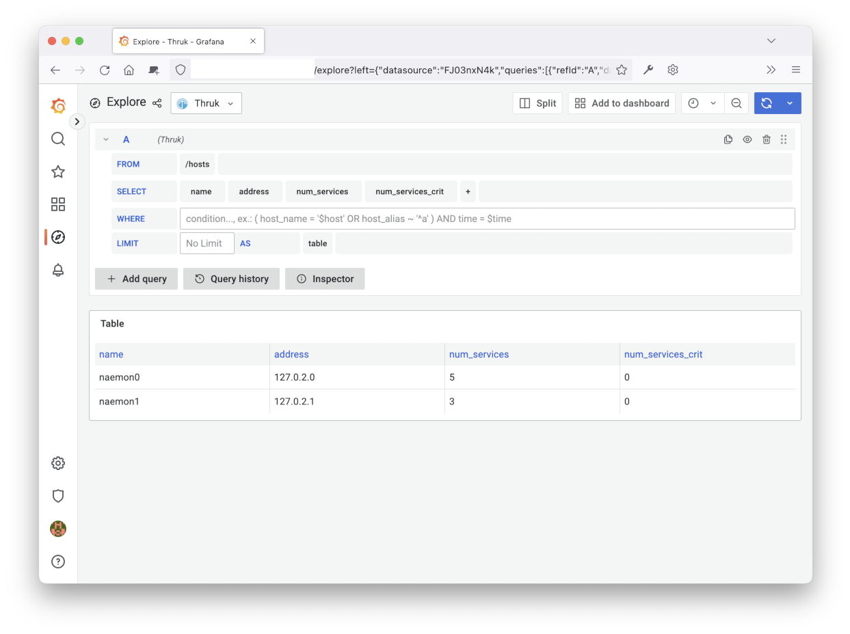This screenshot has width=850, height=634.
Task: Go back in browser
Action: 55,70
